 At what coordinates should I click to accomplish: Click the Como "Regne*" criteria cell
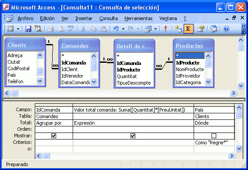(214, 143)
